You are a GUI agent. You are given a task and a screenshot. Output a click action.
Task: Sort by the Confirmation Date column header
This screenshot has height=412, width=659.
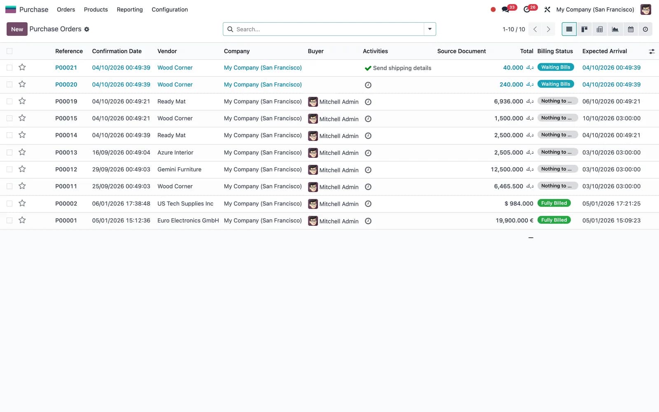coord(117,51)
